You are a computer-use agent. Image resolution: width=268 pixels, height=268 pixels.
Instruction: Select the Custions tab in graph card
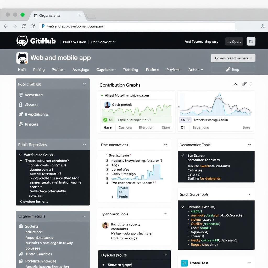[125, 127]
